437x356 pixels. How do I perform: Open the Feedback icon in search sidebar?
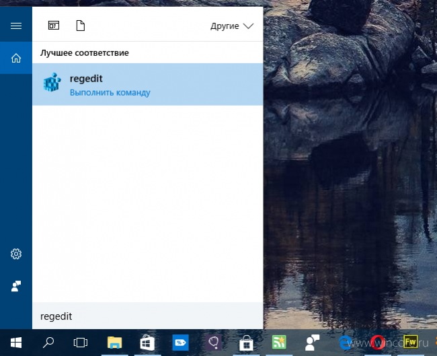click(16, 286)
